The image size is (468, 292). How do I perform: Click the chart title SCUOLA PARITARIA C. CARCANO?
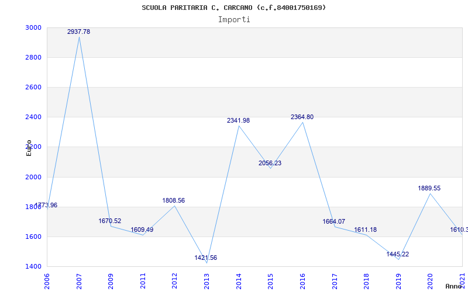coord(233,8)
